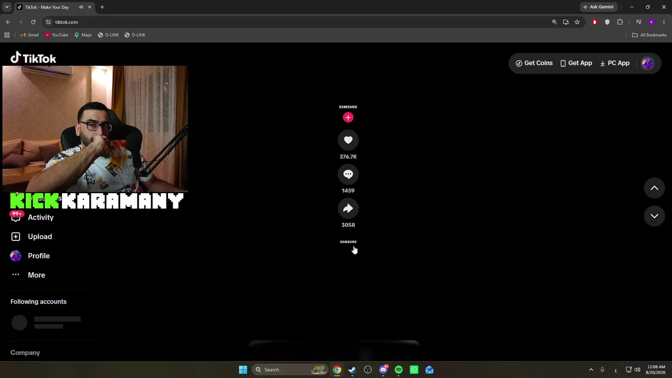
Task: Go back to the previous page
Action: pyautogui.click(x=8, y=22)
